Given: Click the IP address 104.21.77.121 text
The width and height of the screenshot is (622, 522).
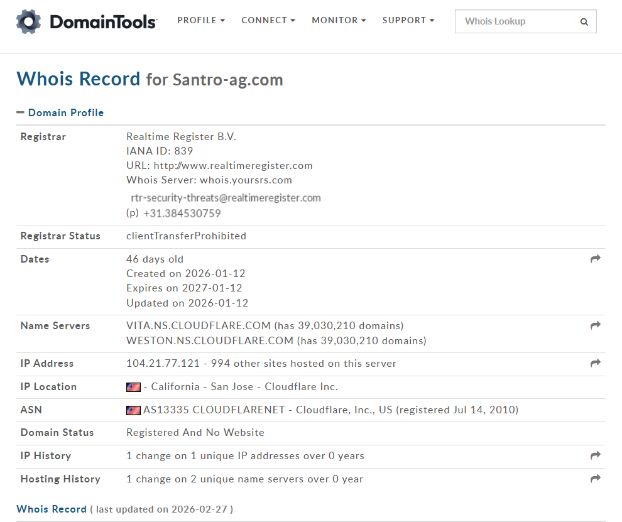Looking at the screenshot, I should (163, 364).
